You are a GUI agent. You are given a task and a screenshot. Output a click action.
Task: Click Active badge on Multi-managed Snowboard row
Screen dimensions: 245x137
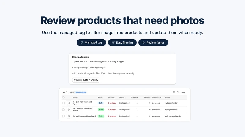click(101, 116)
